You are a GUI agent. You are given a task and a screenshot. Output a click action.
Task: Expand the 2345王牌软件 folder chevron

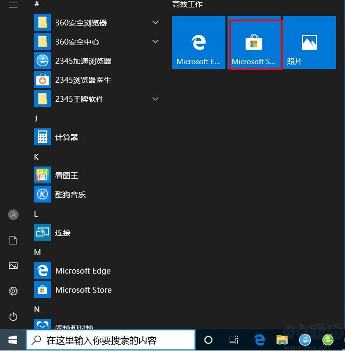click(155, 99)
